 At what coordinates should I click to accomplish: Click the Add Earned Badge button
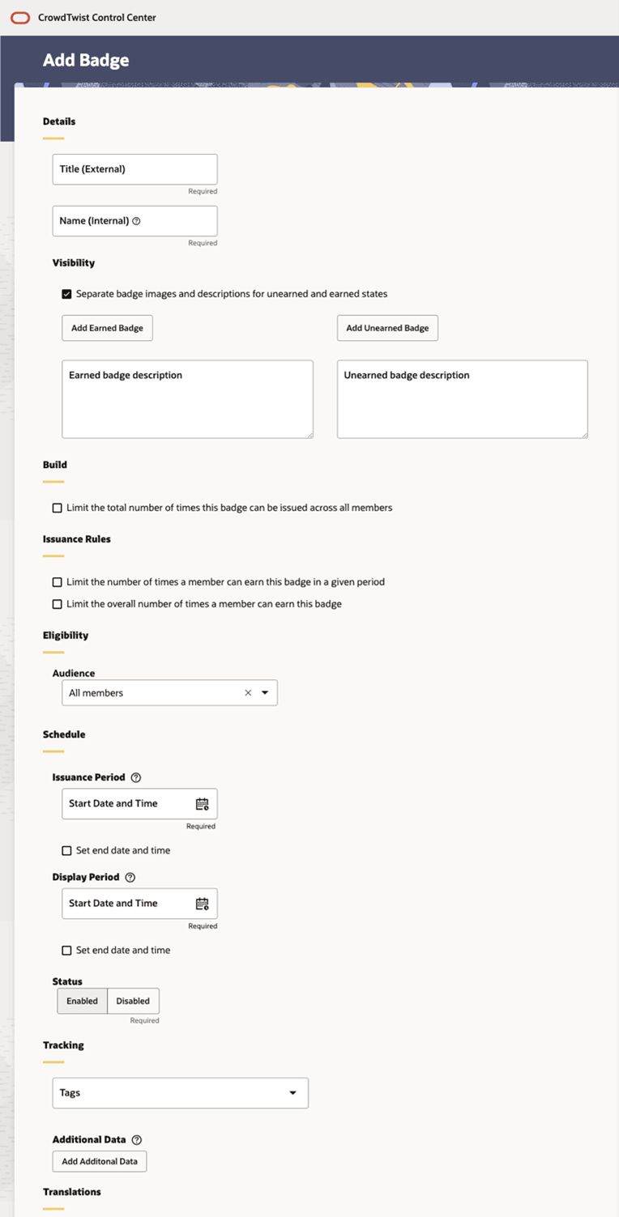pos(107,328)
